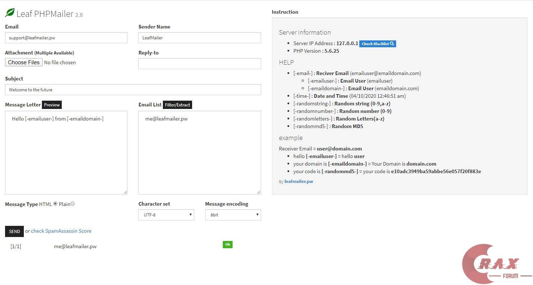Focus the Sender Name field

199,38
